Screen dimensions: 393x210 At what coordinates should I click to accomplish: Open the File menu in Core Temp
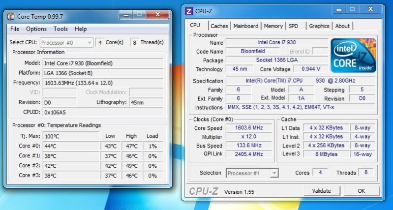(15, 29)
